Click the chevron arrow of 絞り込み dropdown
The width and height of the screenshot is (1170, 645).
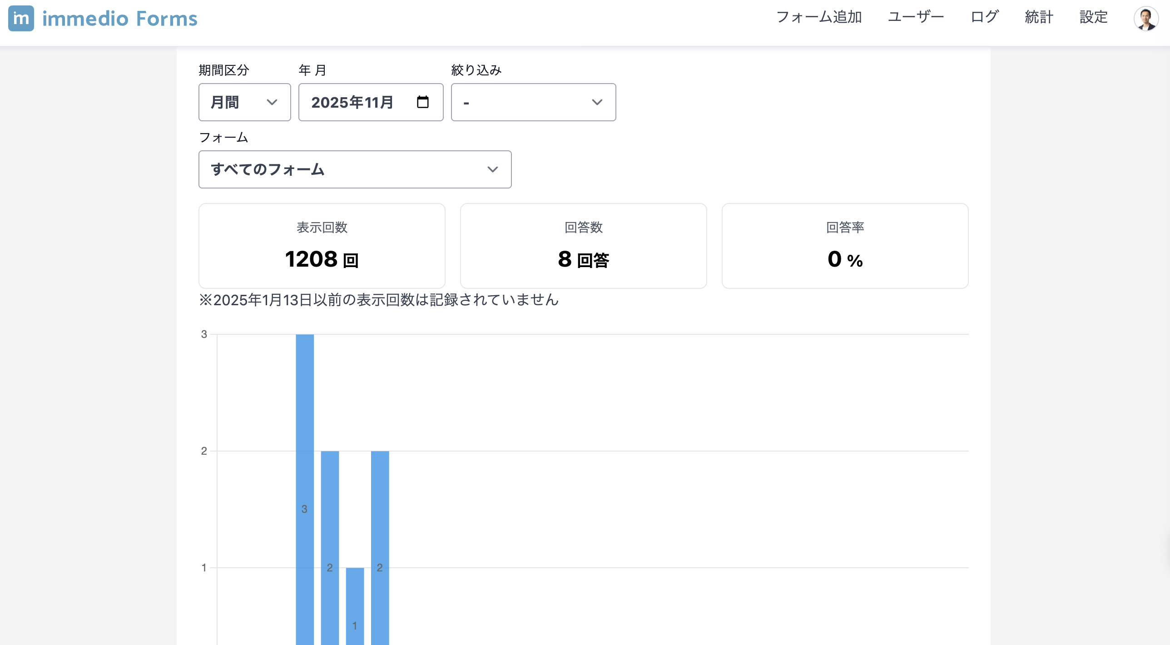point(597,102)
